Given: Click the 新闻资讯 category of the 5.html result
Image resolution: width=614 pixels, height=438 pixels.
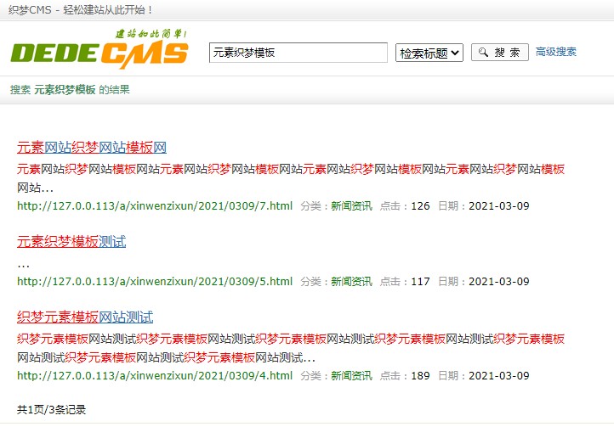Looking at the screenshot, I should click(351, 281).
